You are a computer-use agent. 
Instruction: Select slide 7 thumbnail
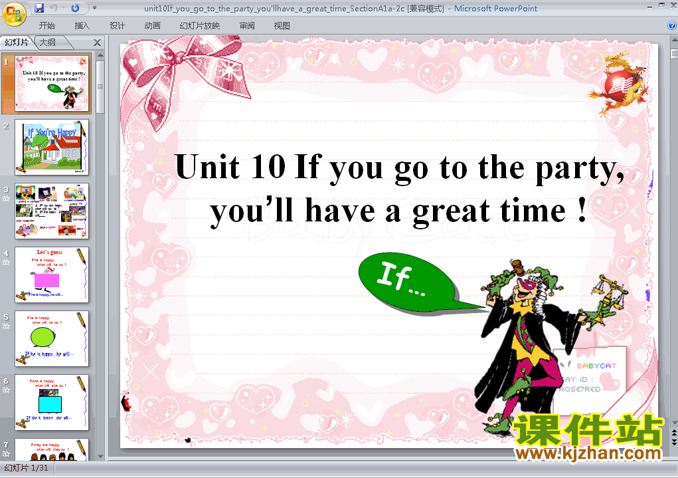pos(52,449)
